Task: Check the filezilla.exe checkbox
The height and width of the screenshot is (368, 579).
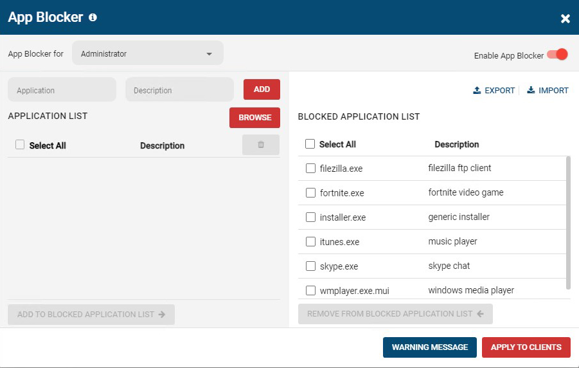Action: [310, 169]
